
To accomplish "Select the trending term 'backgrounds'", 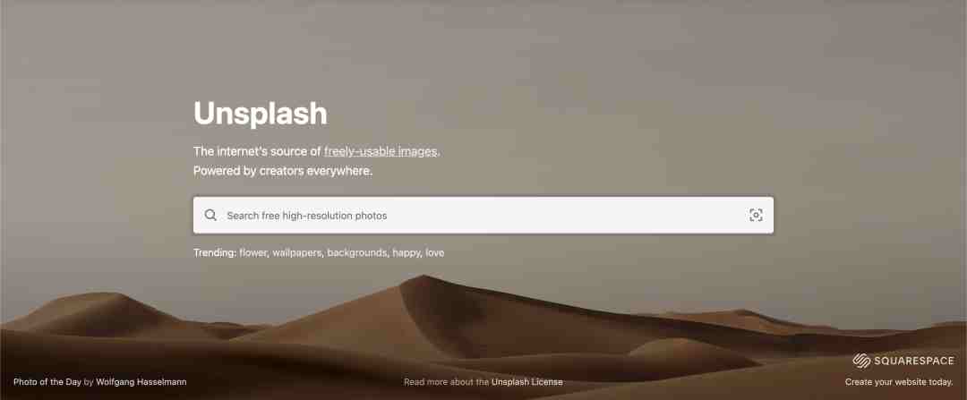I will click(357, 252).
